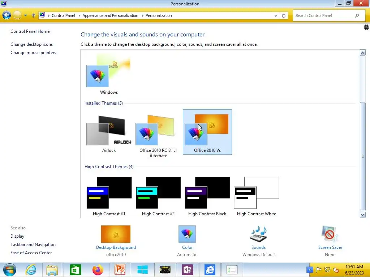Open the clock showing 10:51 AM

tap(354, 270)
